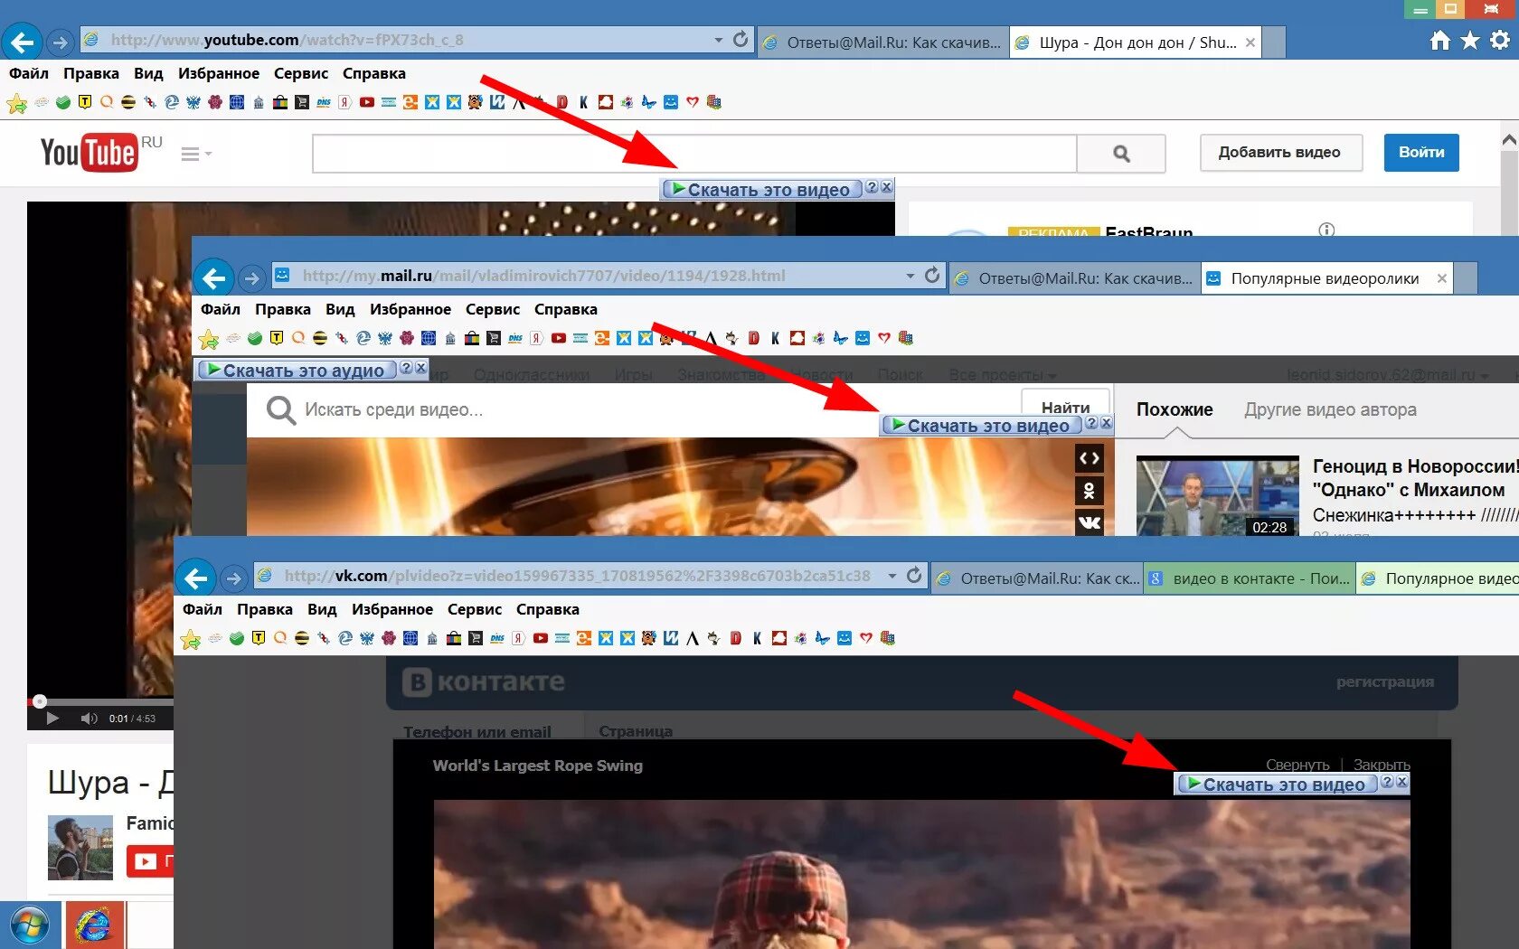Switch to Ответы@Mail.Ru tab in top window
Viewport: 1519px width, 949px height.
[x=882, y=42]
